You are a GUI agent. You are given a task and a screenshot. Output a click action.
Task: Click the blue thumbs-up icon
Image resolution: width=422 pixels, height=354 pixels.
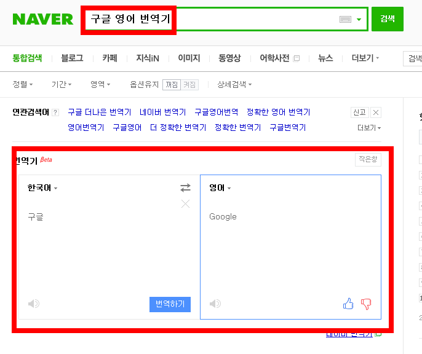point(348,304)
